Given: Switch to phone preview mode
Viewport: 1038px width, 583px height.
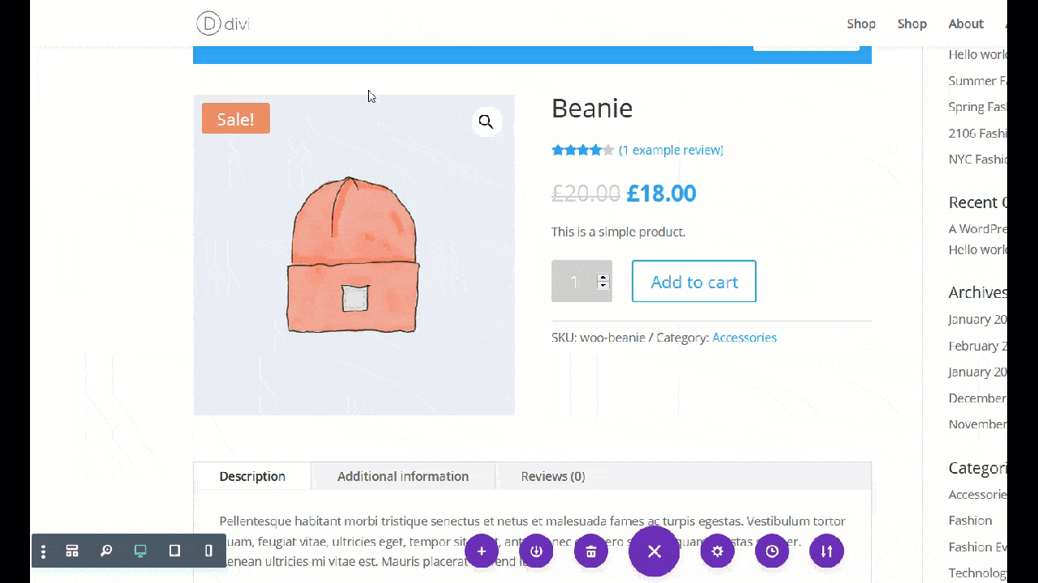Looking at the screenshot, I should point(208,551).
